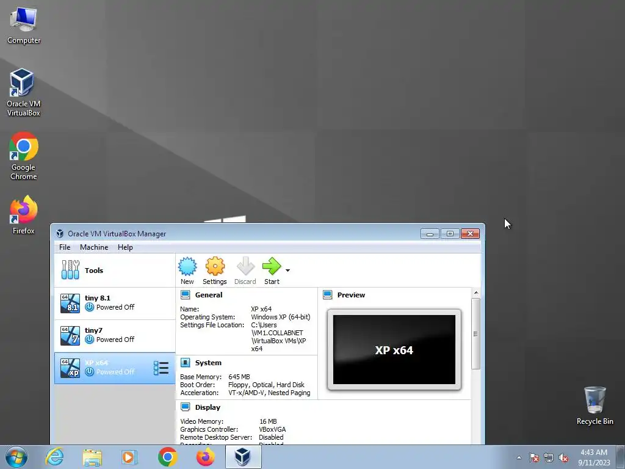This screenshot has height=469, width=625.
Task: Click the XP x64 preview thumbnail
Action: click(x=394, y=350)
